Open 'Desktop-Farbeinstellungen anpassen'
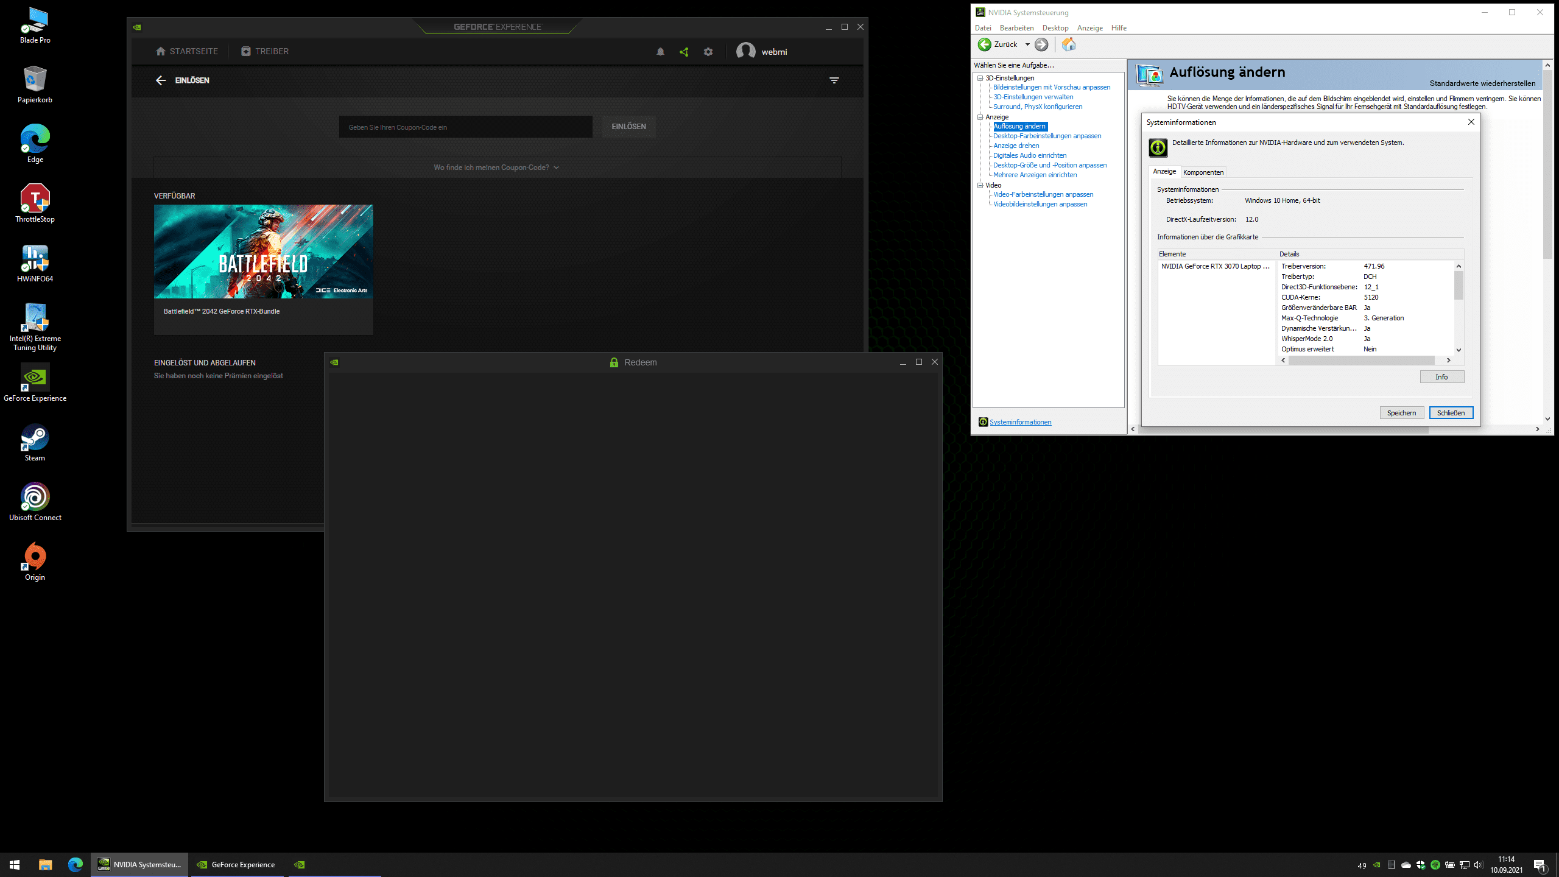 (x=1047, y=136)
